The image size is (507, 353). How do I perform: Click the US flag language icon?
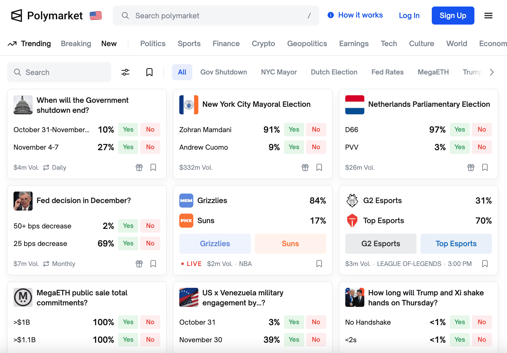(x=96, y=16)
